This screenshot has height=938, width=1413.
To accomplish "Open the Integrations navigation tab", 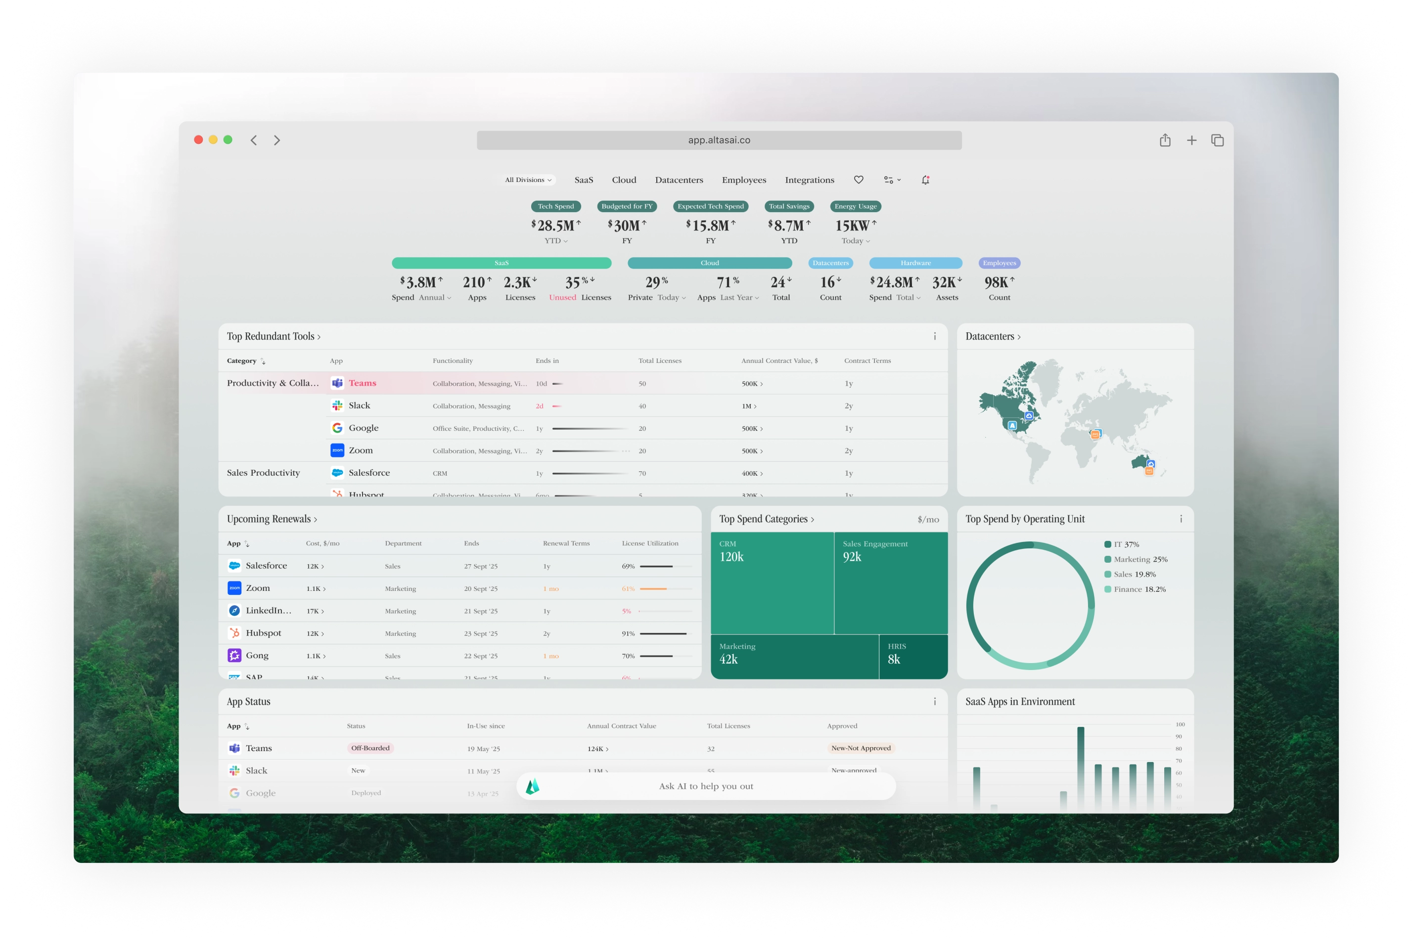I will pyautogui.click(x=810, y=179).
